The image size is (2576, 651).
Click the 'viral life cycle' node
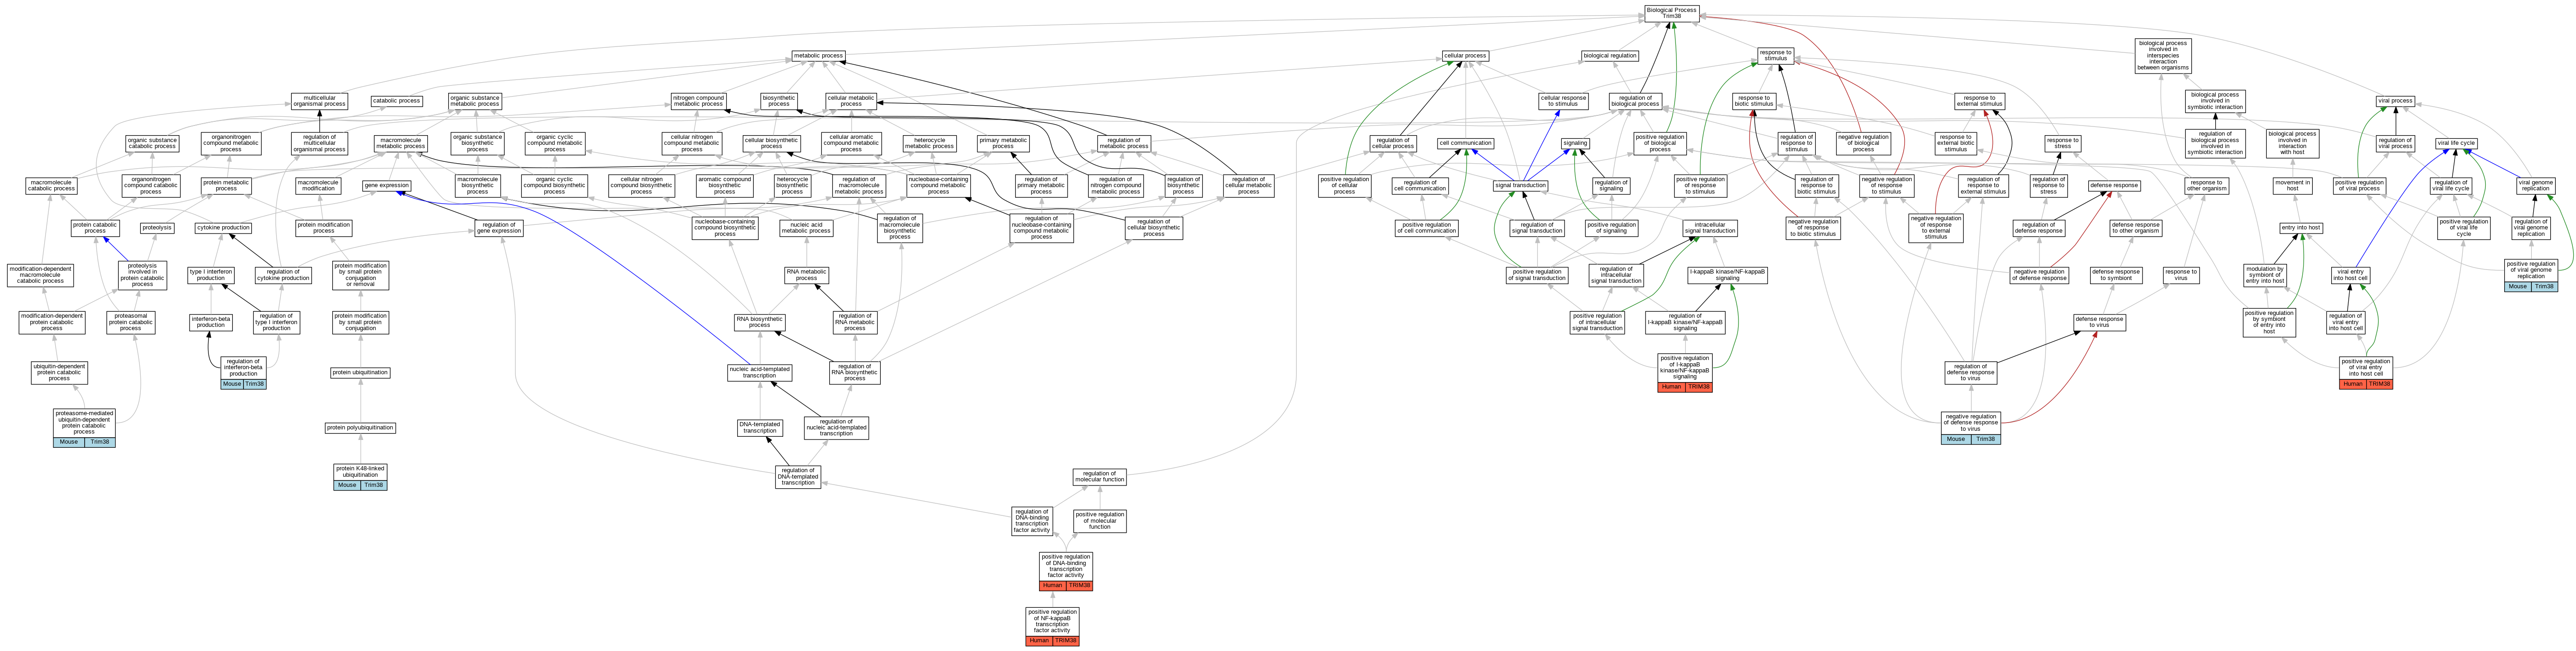[x=2456, y=143]
